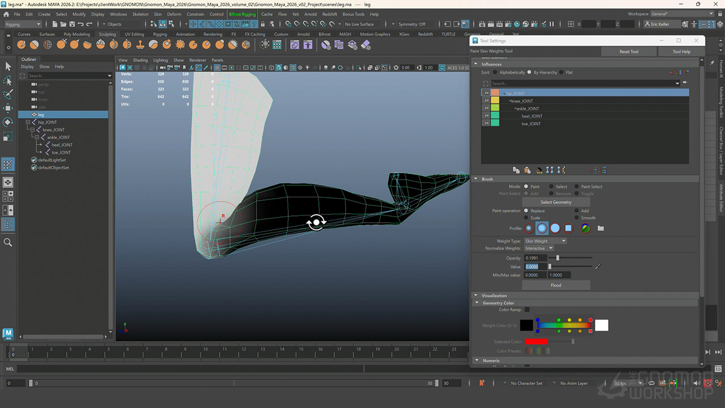
Task: Switch to the Rigging shelf tab
Action: coord(160,34)
